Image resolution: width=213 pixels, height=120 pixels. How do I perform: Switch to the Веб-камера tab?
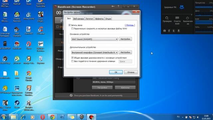click(79, 19)
